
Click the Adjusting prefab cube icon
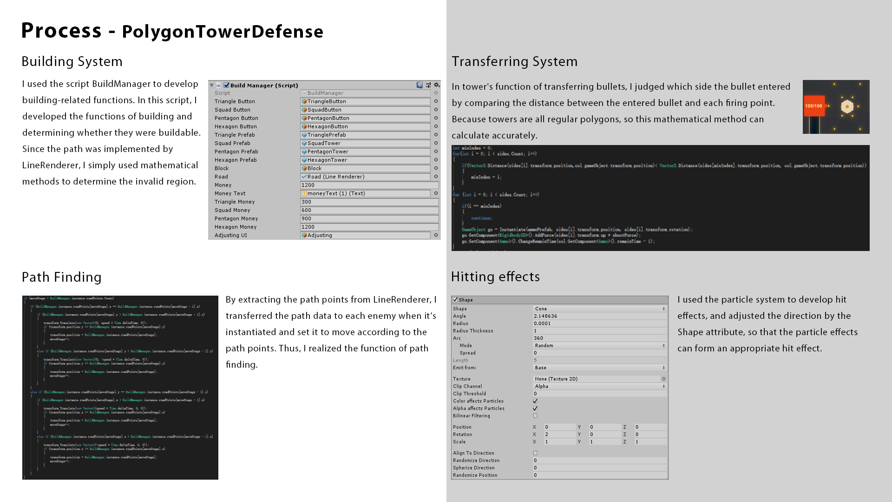click(304, 235)
